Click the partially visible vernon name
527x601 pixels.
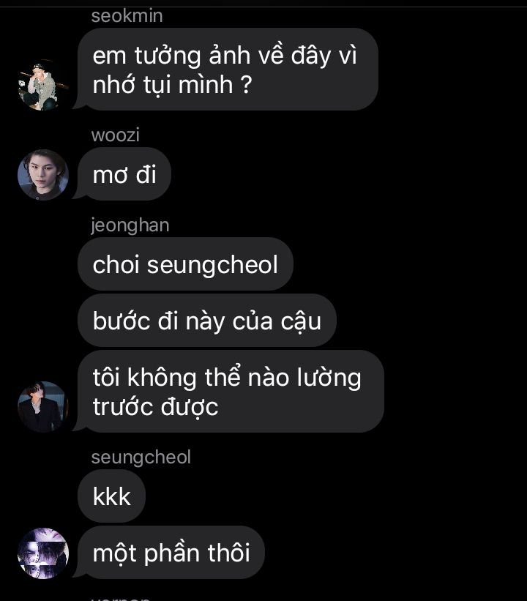(121, 598)
